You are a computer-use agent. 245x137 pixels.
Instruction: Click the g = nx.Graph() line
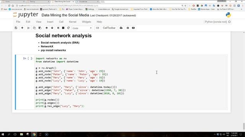46,68
